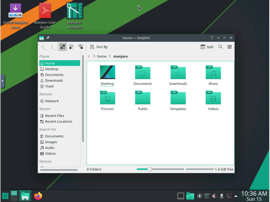Click the title bar help question mark

click(212, 38)
